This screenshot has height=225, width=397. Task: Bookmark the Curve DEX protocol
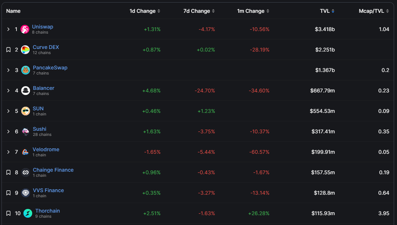coord(8,50)
